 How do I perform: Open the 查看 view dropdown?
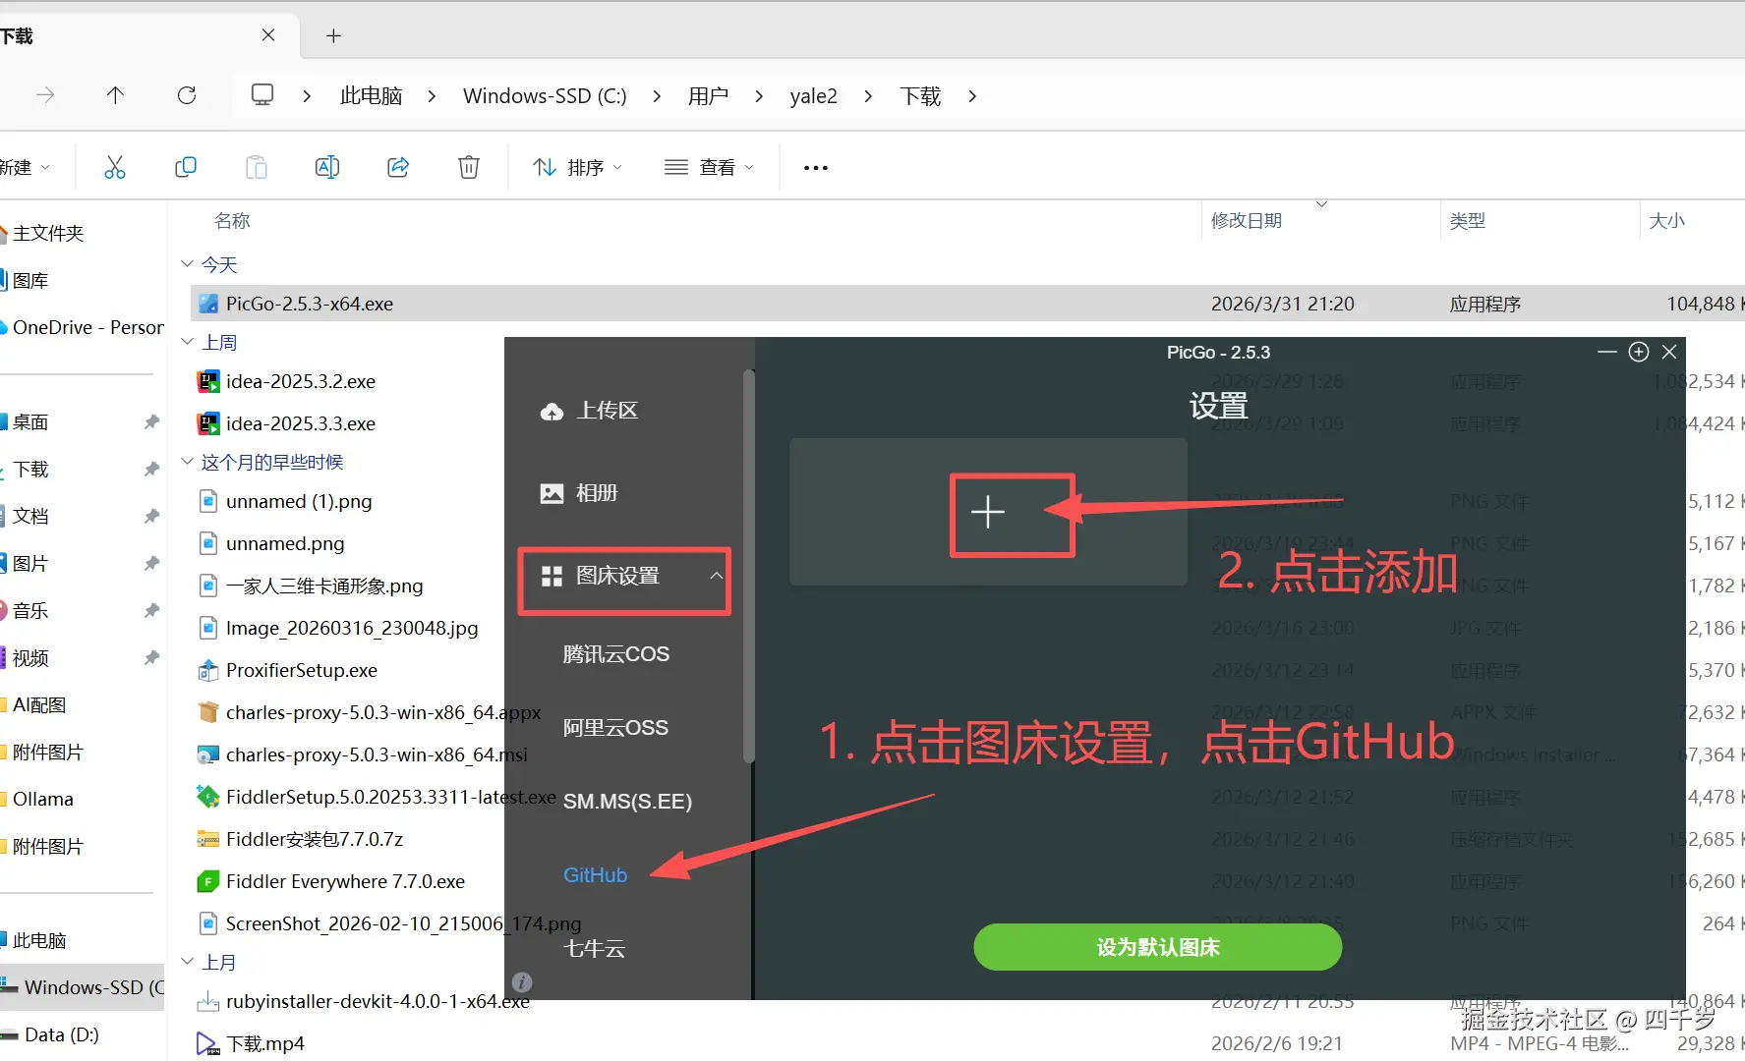tap(709, 167)
